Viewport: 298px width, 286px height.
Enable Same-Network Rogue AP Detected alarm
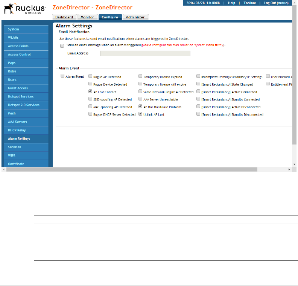[x=140, y=91]
